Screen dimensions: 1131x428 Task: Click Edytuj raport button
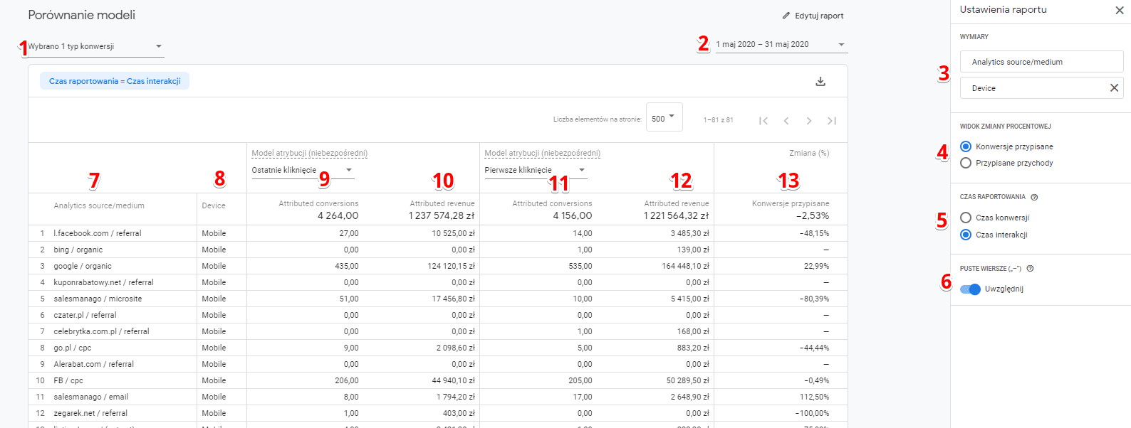pyautogui.click(x=813, y=16)
